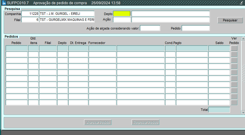Click the Ver Pedido button in first row

click(234, 48)
